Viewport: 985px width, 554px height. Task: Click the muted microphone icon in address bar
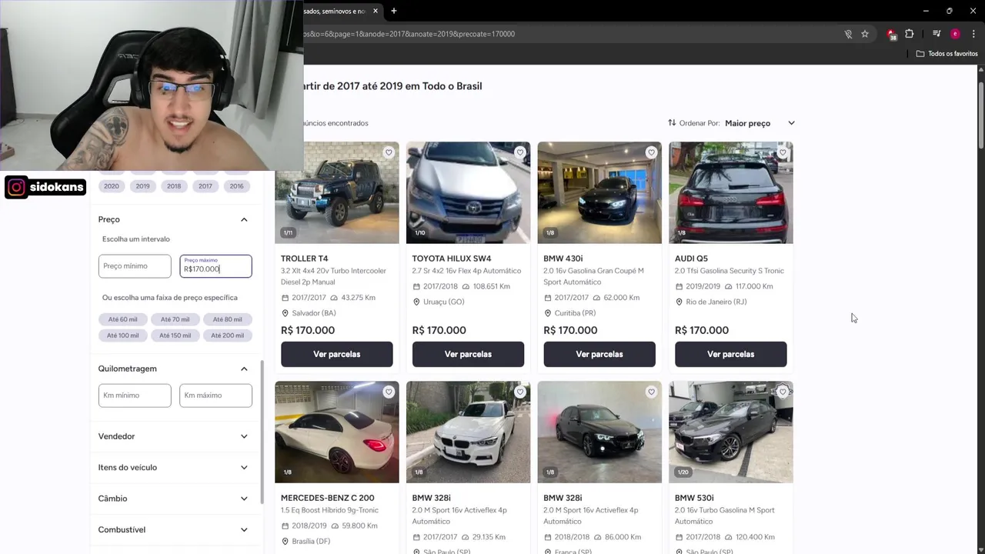coord(848,34)
